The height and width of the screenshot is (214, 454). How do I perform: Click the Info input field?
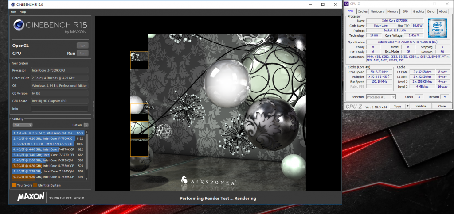59,109
